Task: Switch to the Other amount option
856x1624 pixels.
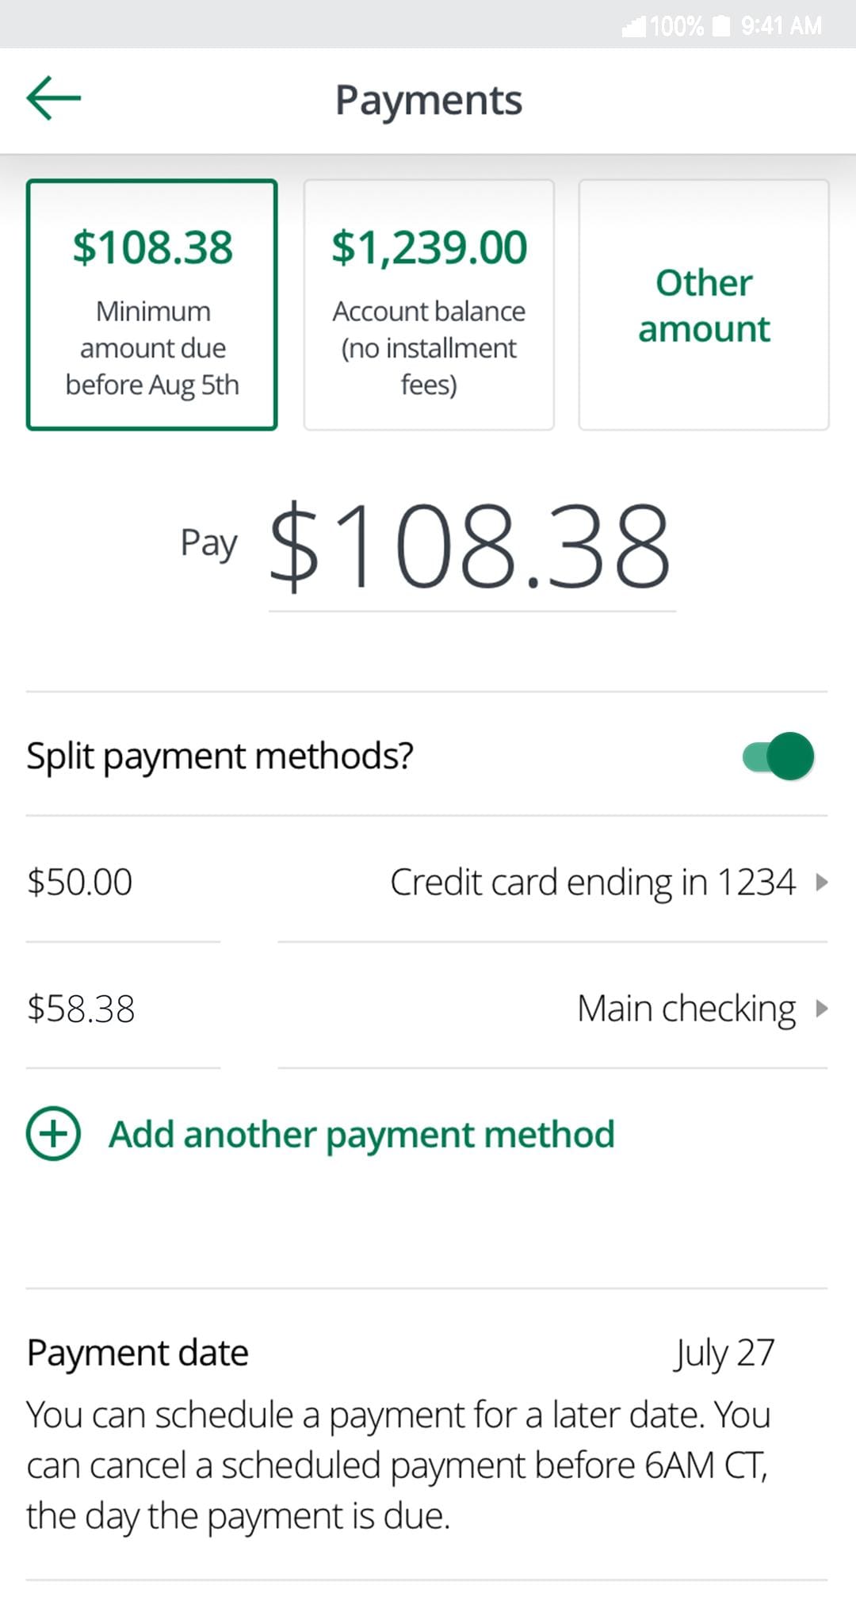Action: click(x=704, y=304)
